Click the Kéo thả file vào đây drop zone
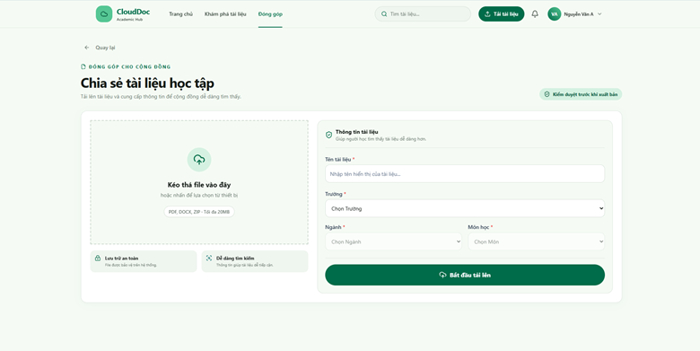Viewport: 700px width, 351px height. pos(199,182)
